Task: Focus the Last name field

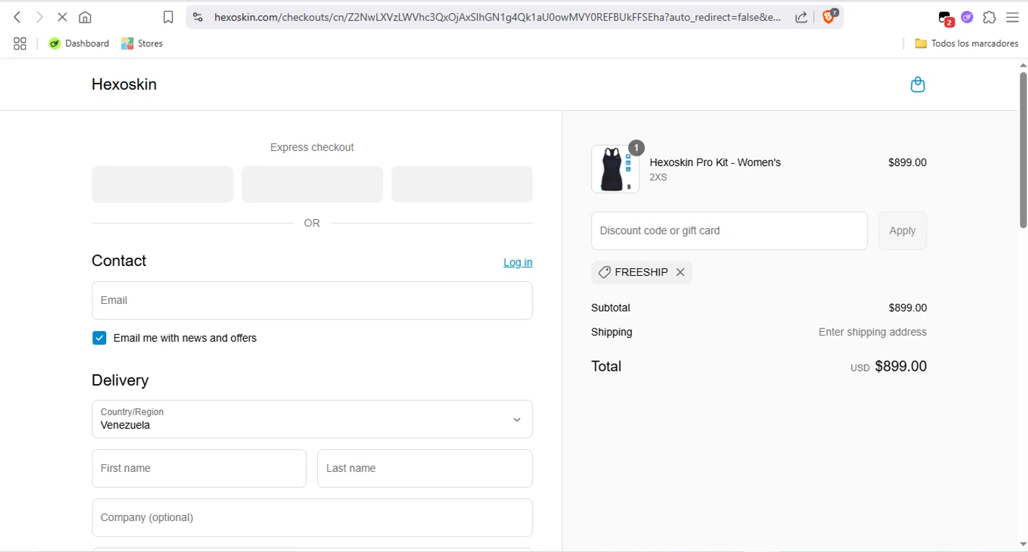Action: 425,468
